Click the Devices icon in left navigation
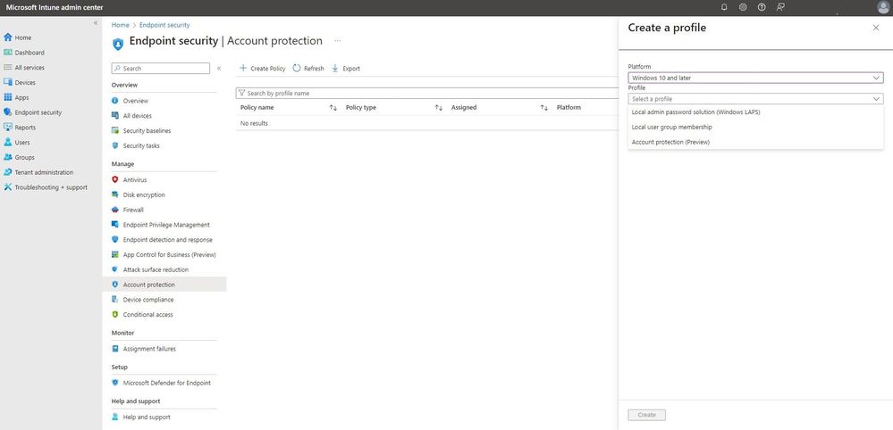The image size is (893, 430). (x=8, y=82)
